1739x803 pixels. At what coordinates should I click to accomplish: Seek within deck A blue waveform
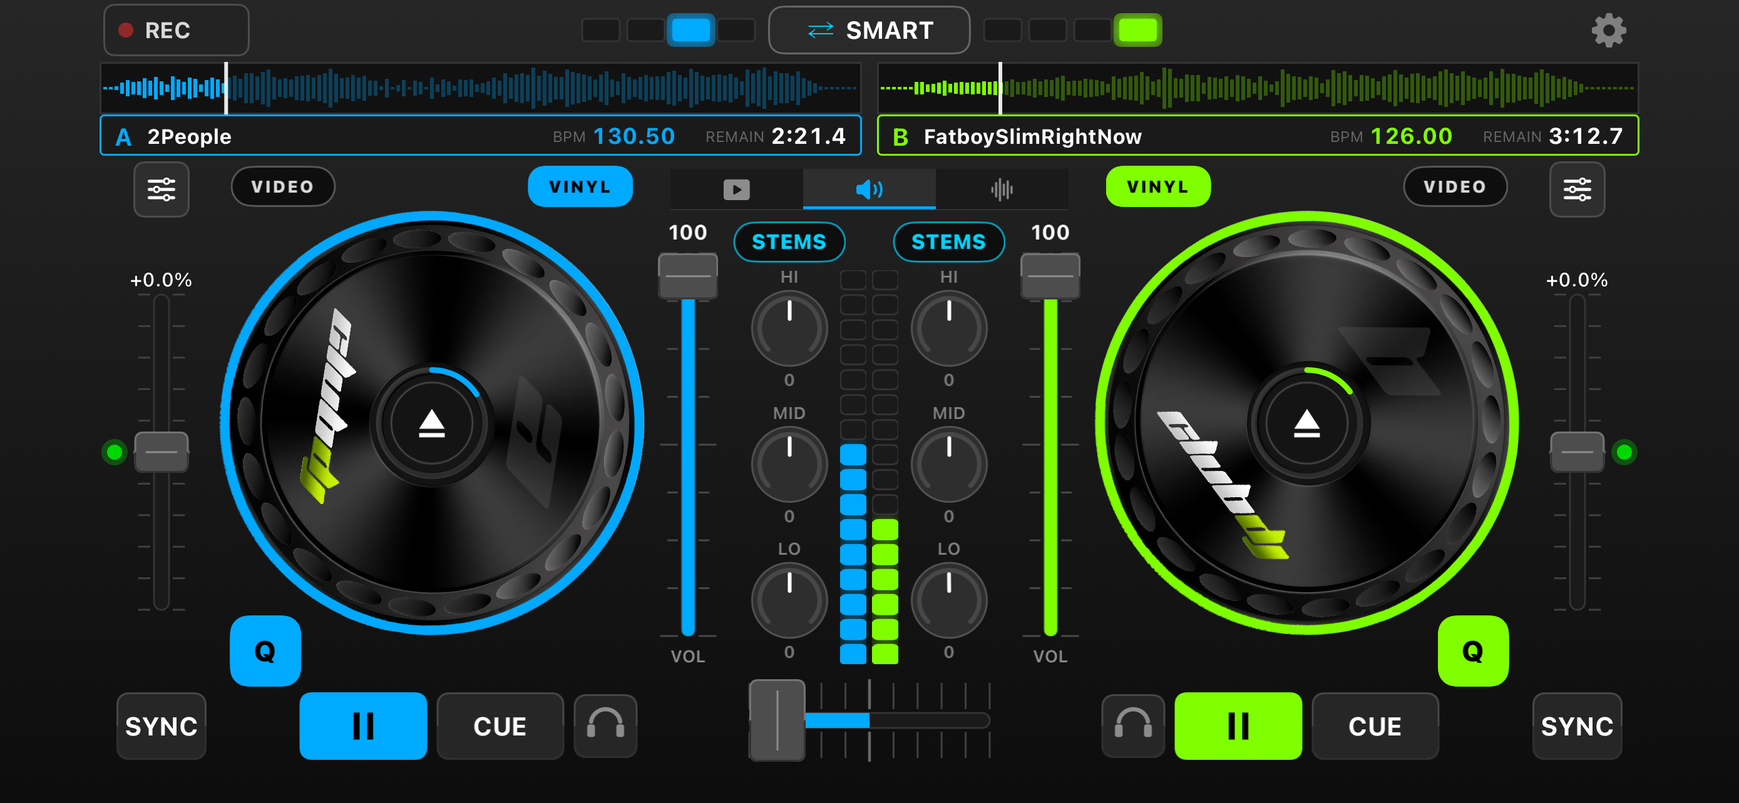click(x=481, y=88)
